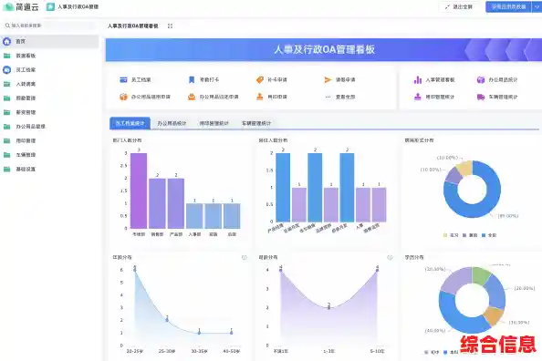Image resolution: width=542 pixels, height=361 pixels.
Task: Switch to the 办公用品统计 tab
Action: [172, 123]
